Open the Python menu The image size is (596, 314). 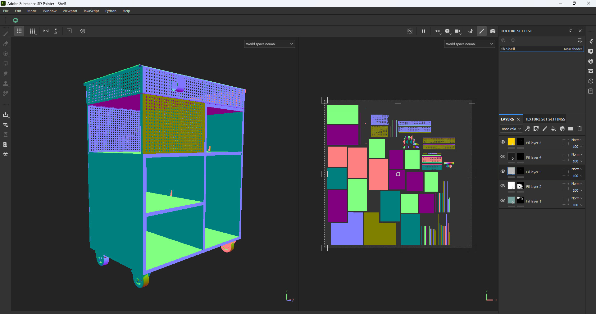(111, 11)
